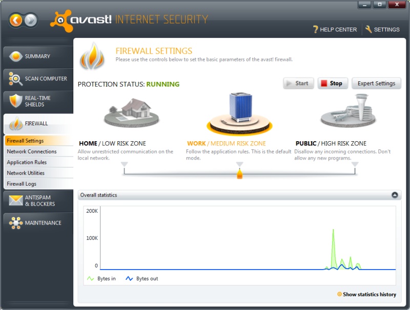410x310 pixels.
Task: Click the 200K axis label
Action: [x=92, y=211]
